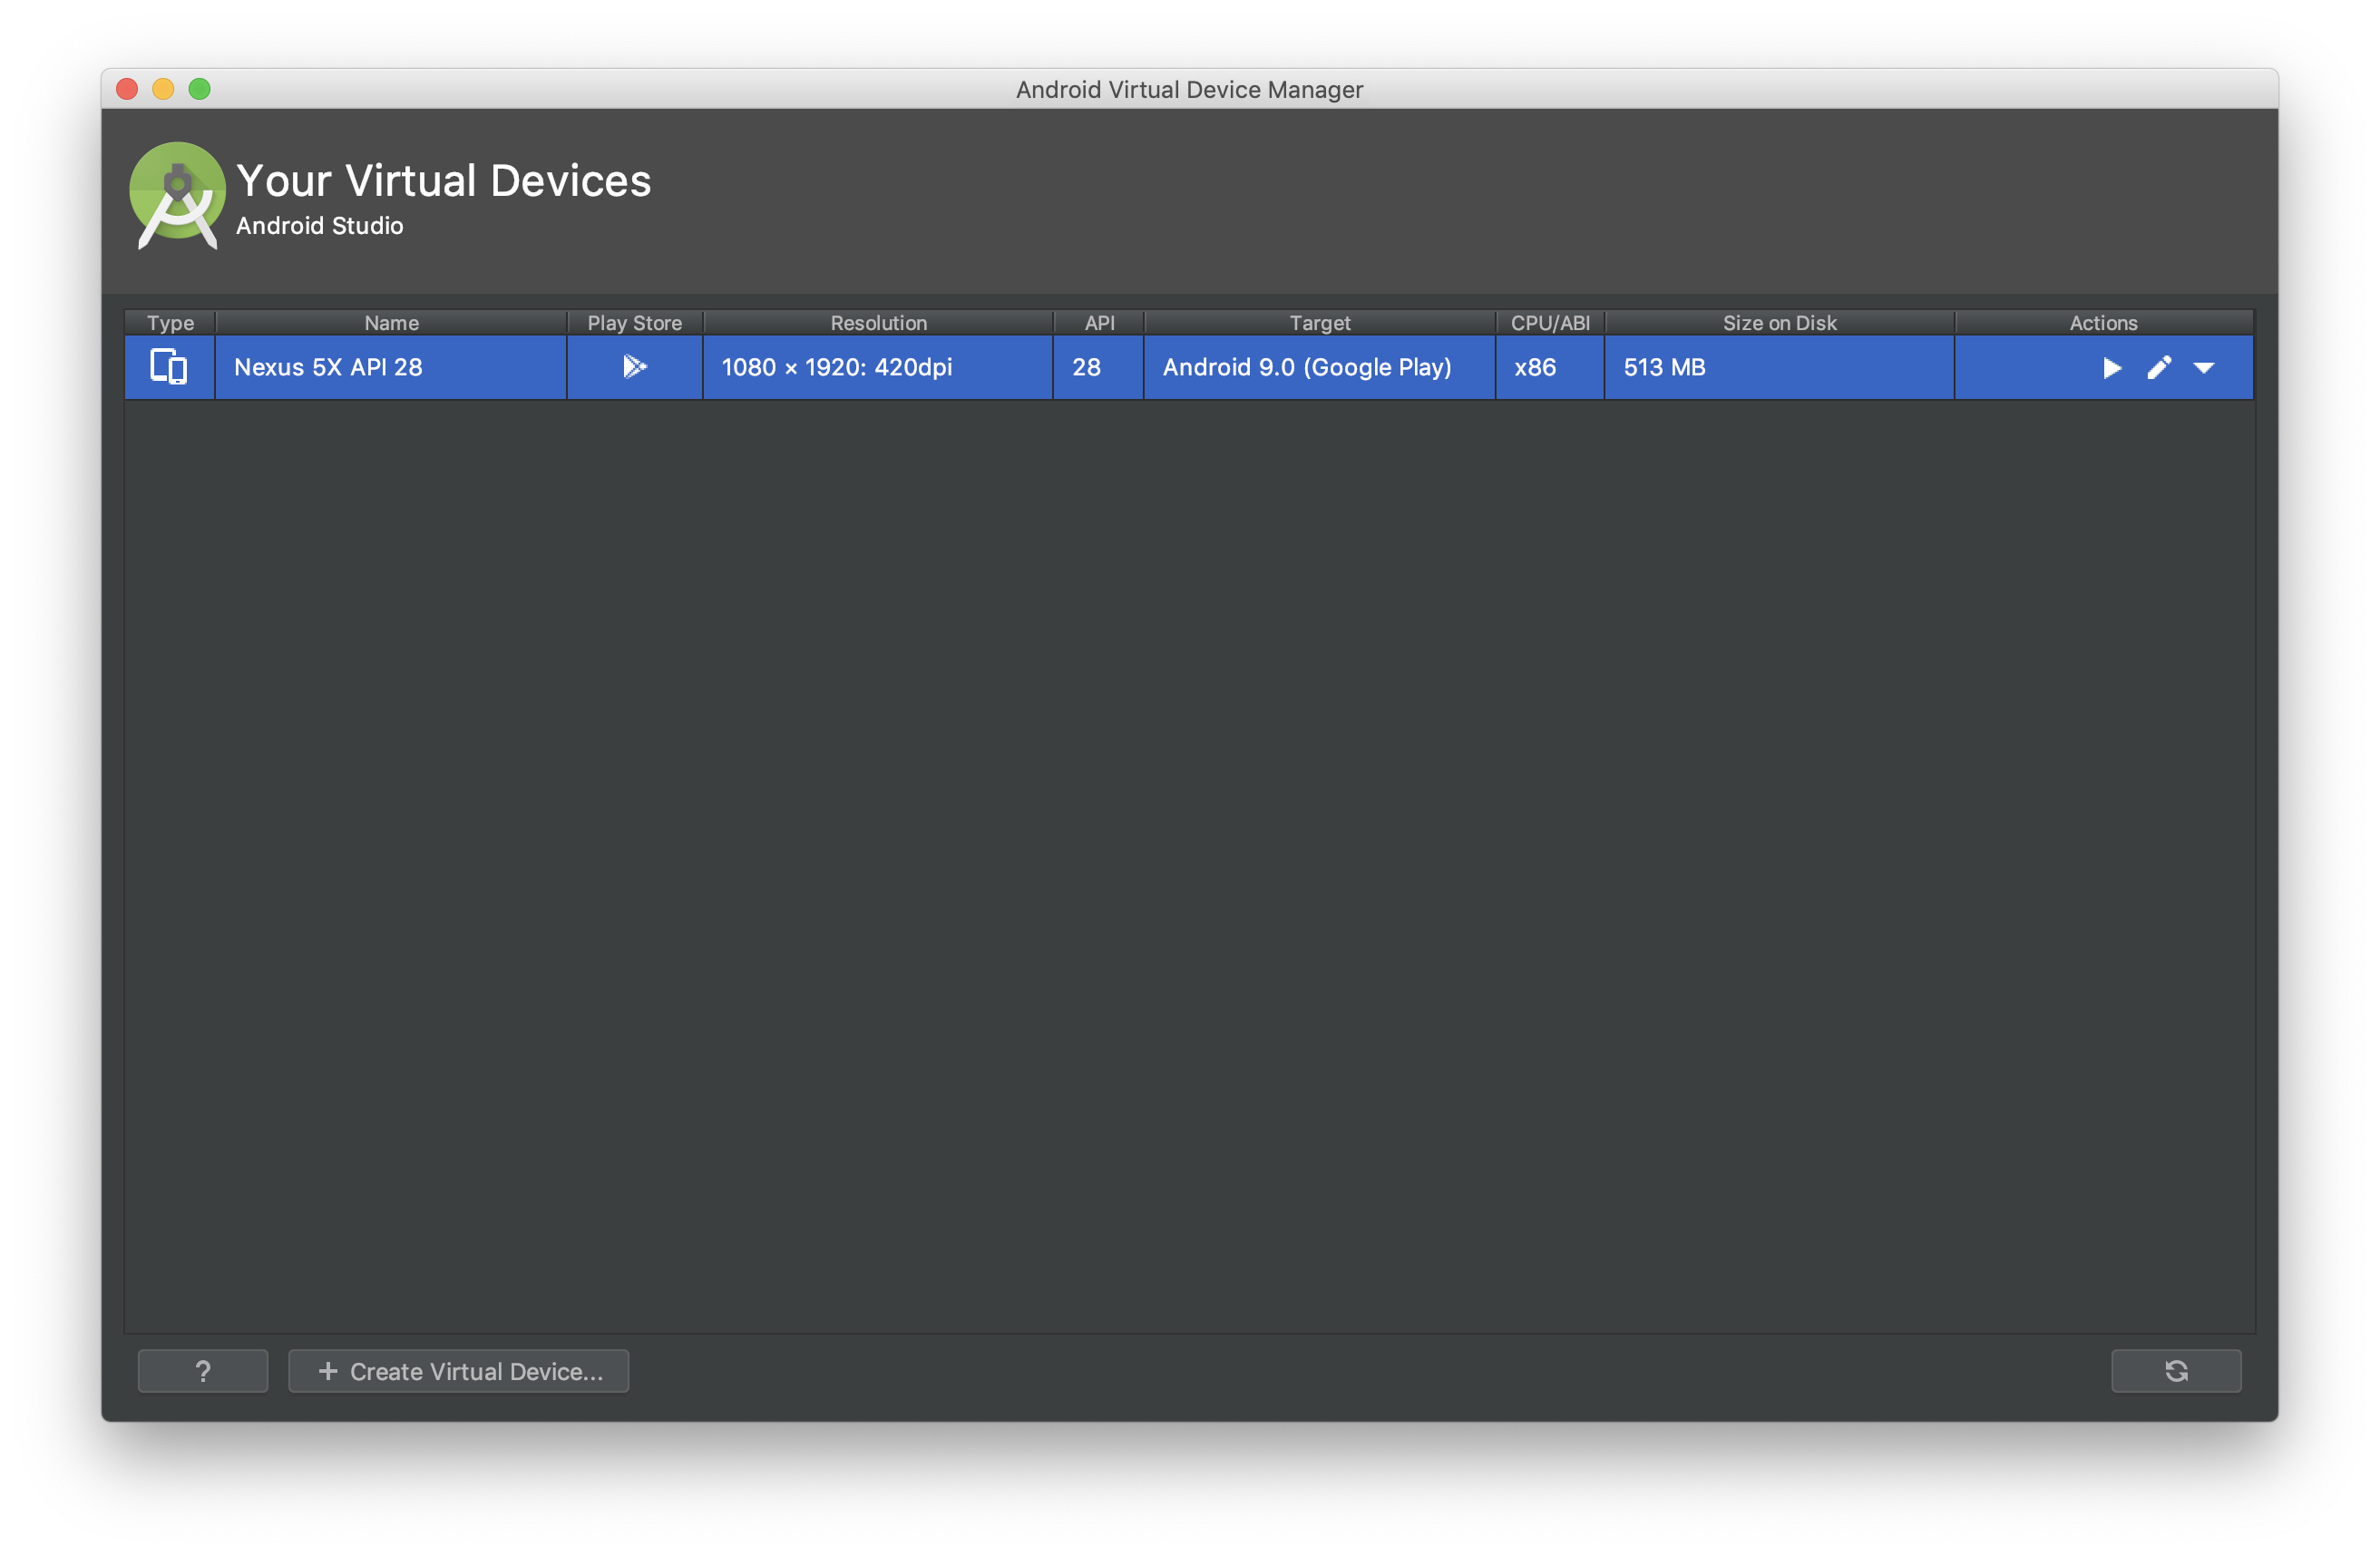Minimize the AVD Manager window

[x=163, y=89]
